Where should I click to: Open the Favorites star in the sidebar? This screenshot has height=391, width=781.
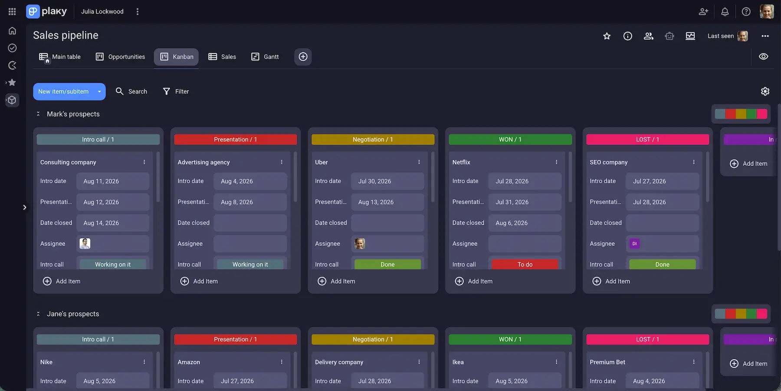point(12,82)
